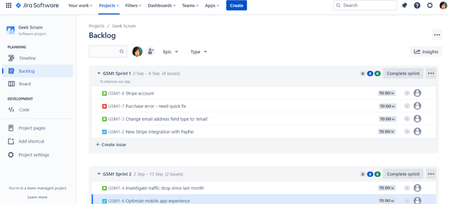
Task: Collapse the GSM1 Sprint 2 section
Action: [99, 174]
